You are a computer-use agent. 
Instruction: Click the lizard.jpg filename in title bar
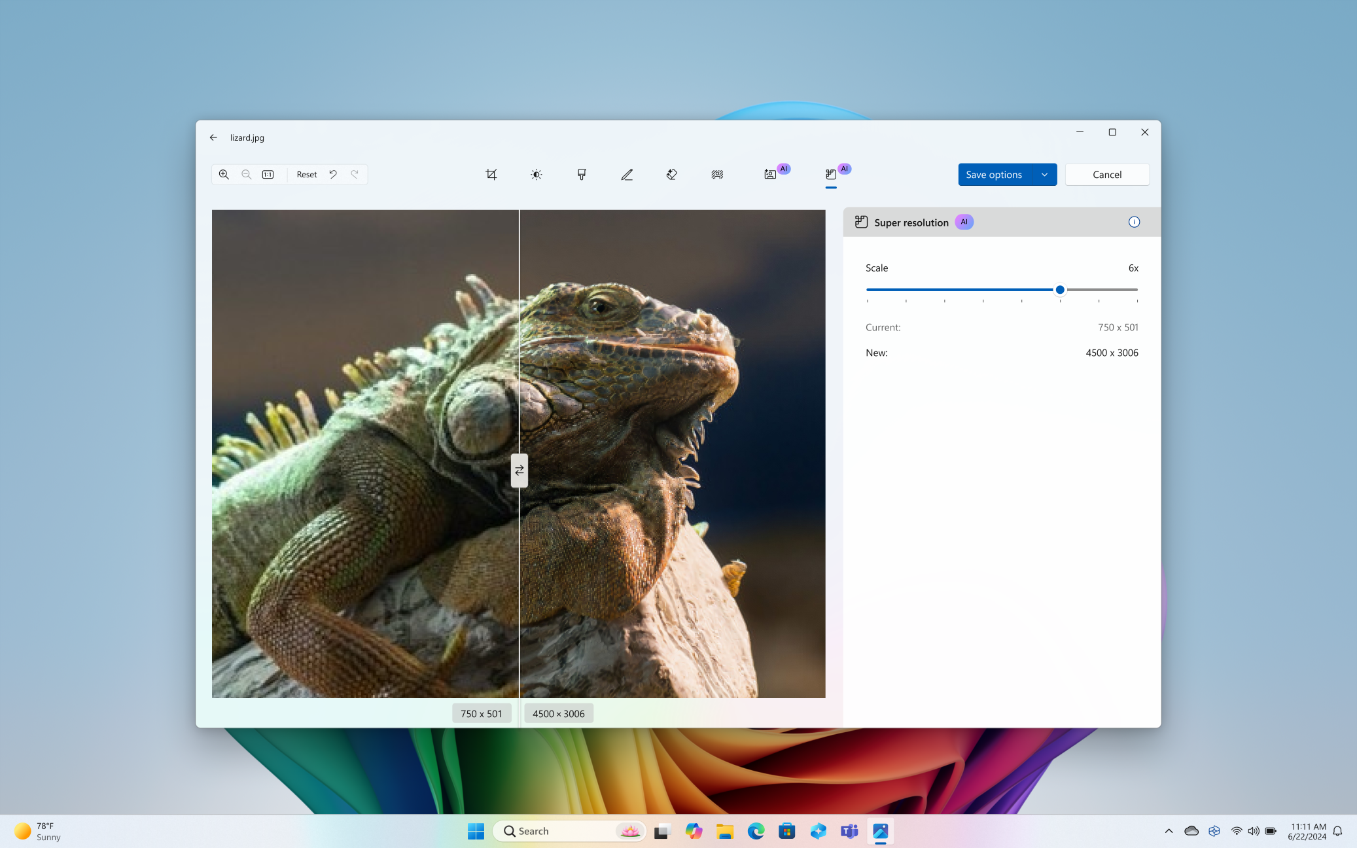point(246,137)
